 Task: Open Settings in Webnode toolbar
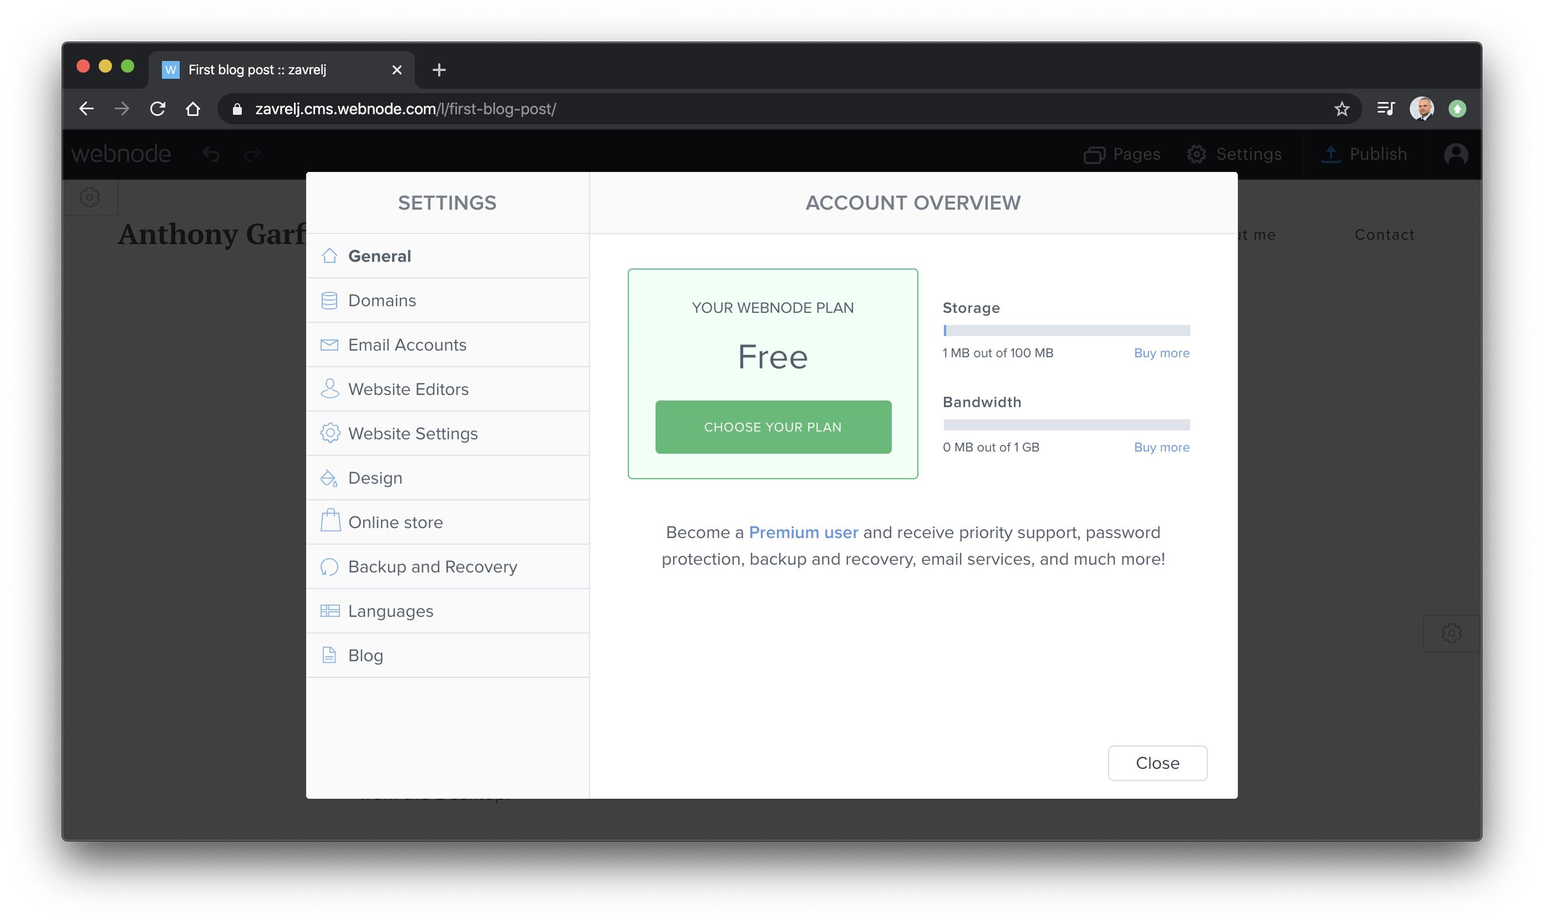(x=1233, y=154)
